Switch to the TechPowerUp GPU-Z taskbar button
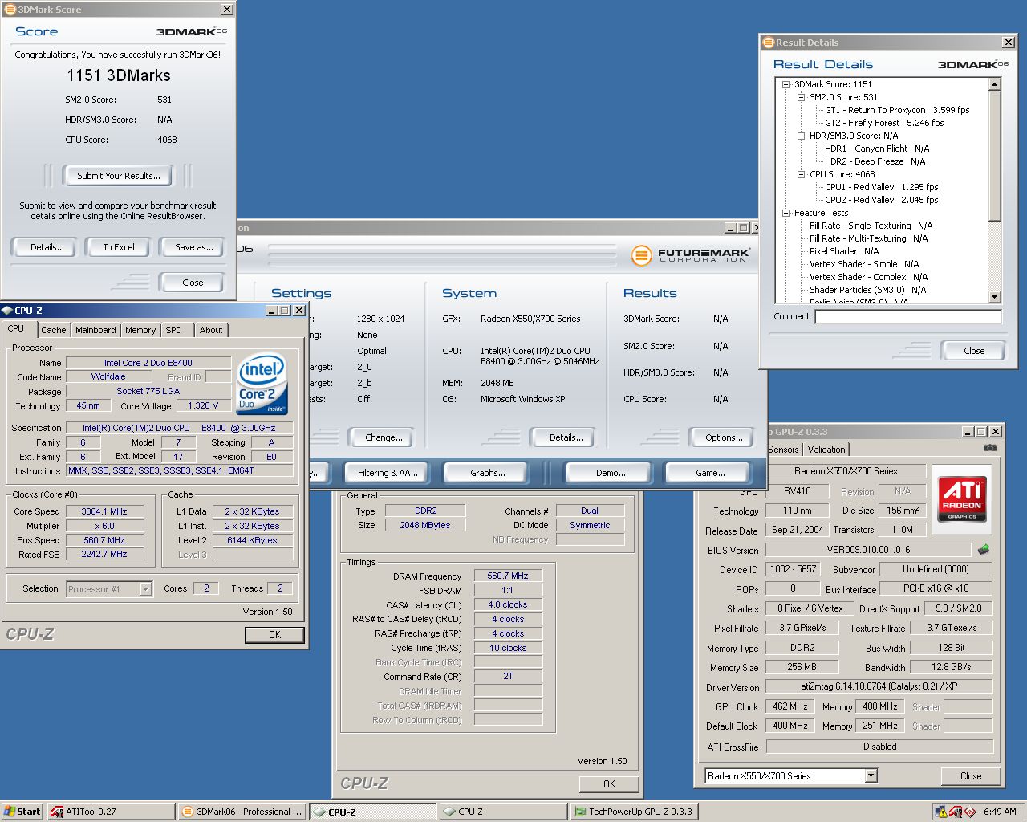1027x822 pixels. [634, 812]
